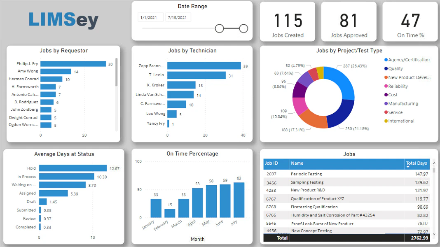Click the Name column header

tap(347, 164)
